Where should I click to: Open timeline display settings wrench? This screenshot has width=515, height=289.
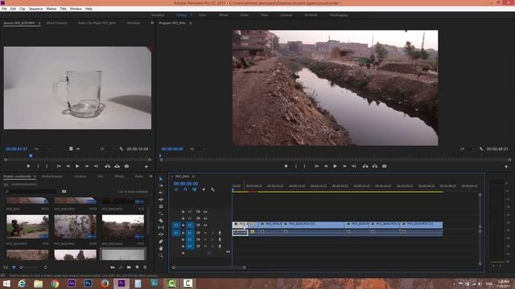click(212, 189)
